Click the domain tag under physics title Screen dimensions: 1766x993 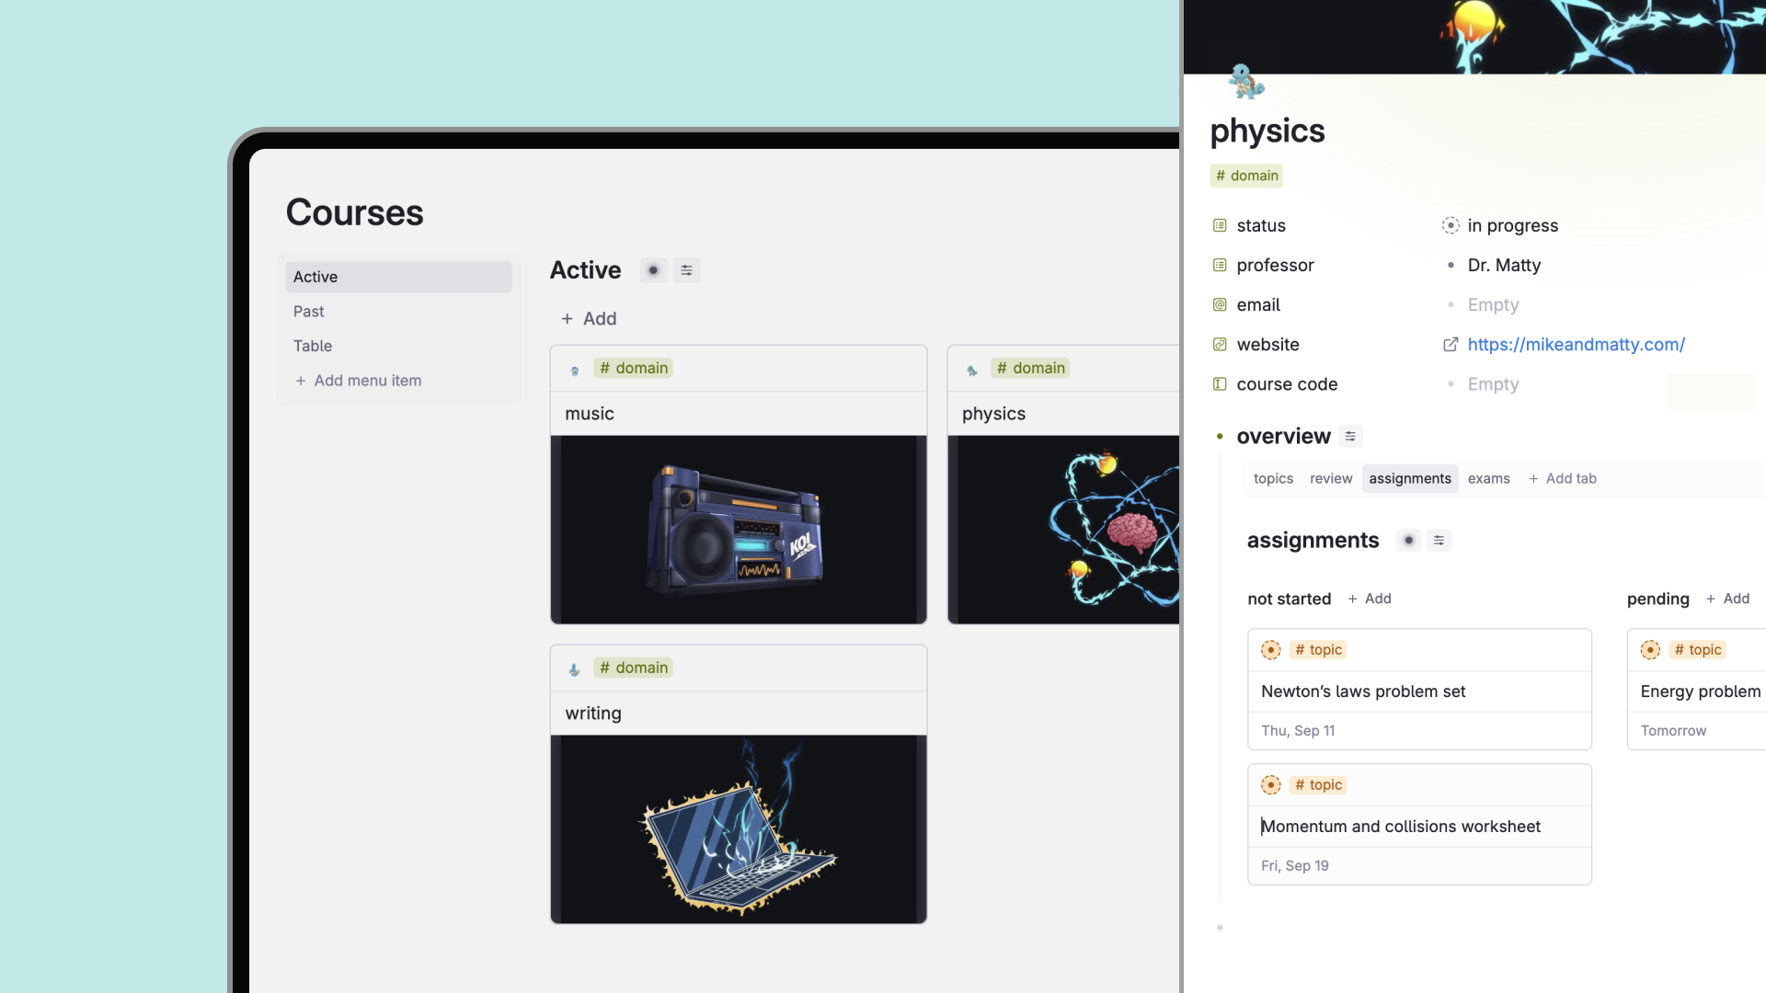[x=1246, y=176]
